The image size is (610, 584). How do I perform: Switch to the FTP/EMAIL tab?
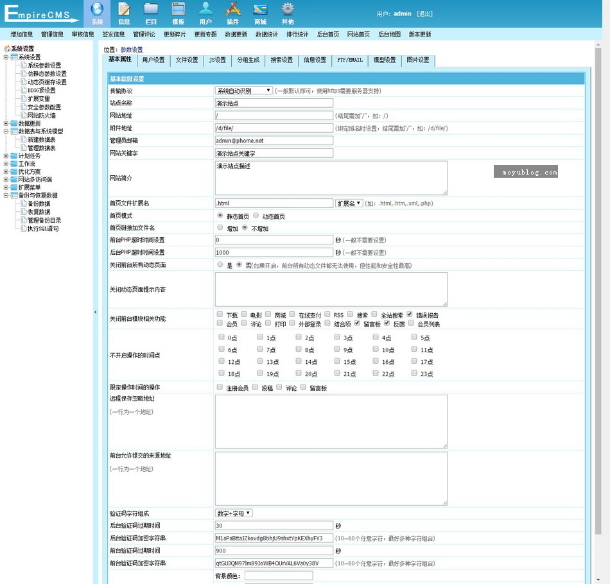pos(350,60)
